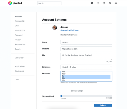Focus the Website input field
This screenshot has height=109, width=127.
coord(86,49)
